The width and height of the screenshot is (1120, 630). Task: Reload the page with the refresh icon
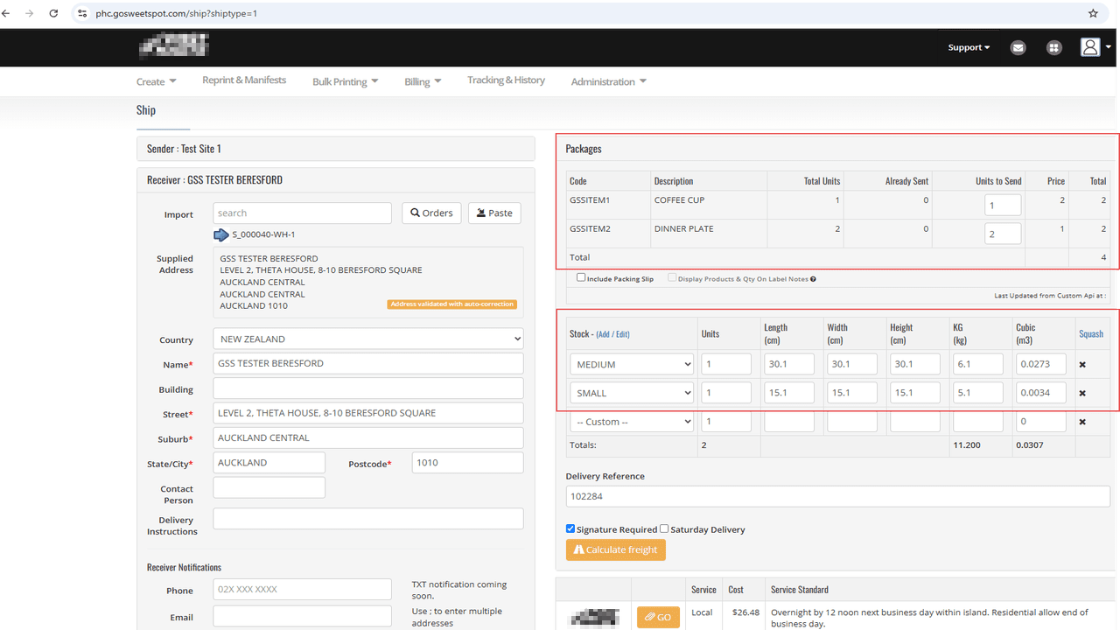53,14
